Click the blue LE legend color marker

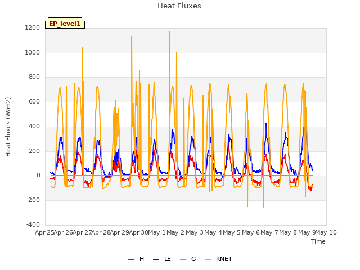point(156,260)
